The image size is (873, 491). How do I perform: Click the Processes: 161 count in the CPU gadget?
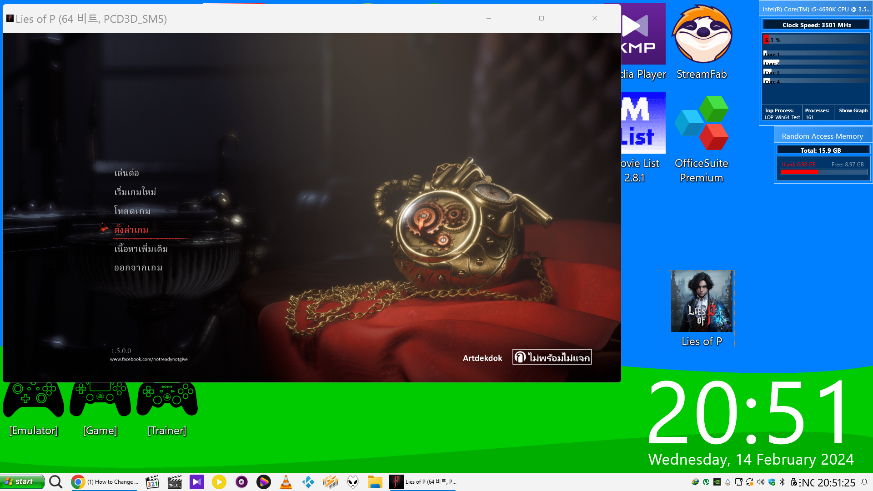[x=817, y=114]
